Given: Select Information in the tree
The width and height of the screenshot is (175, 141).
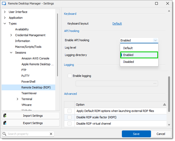Looking at the screenshot, I should [22, 41].
